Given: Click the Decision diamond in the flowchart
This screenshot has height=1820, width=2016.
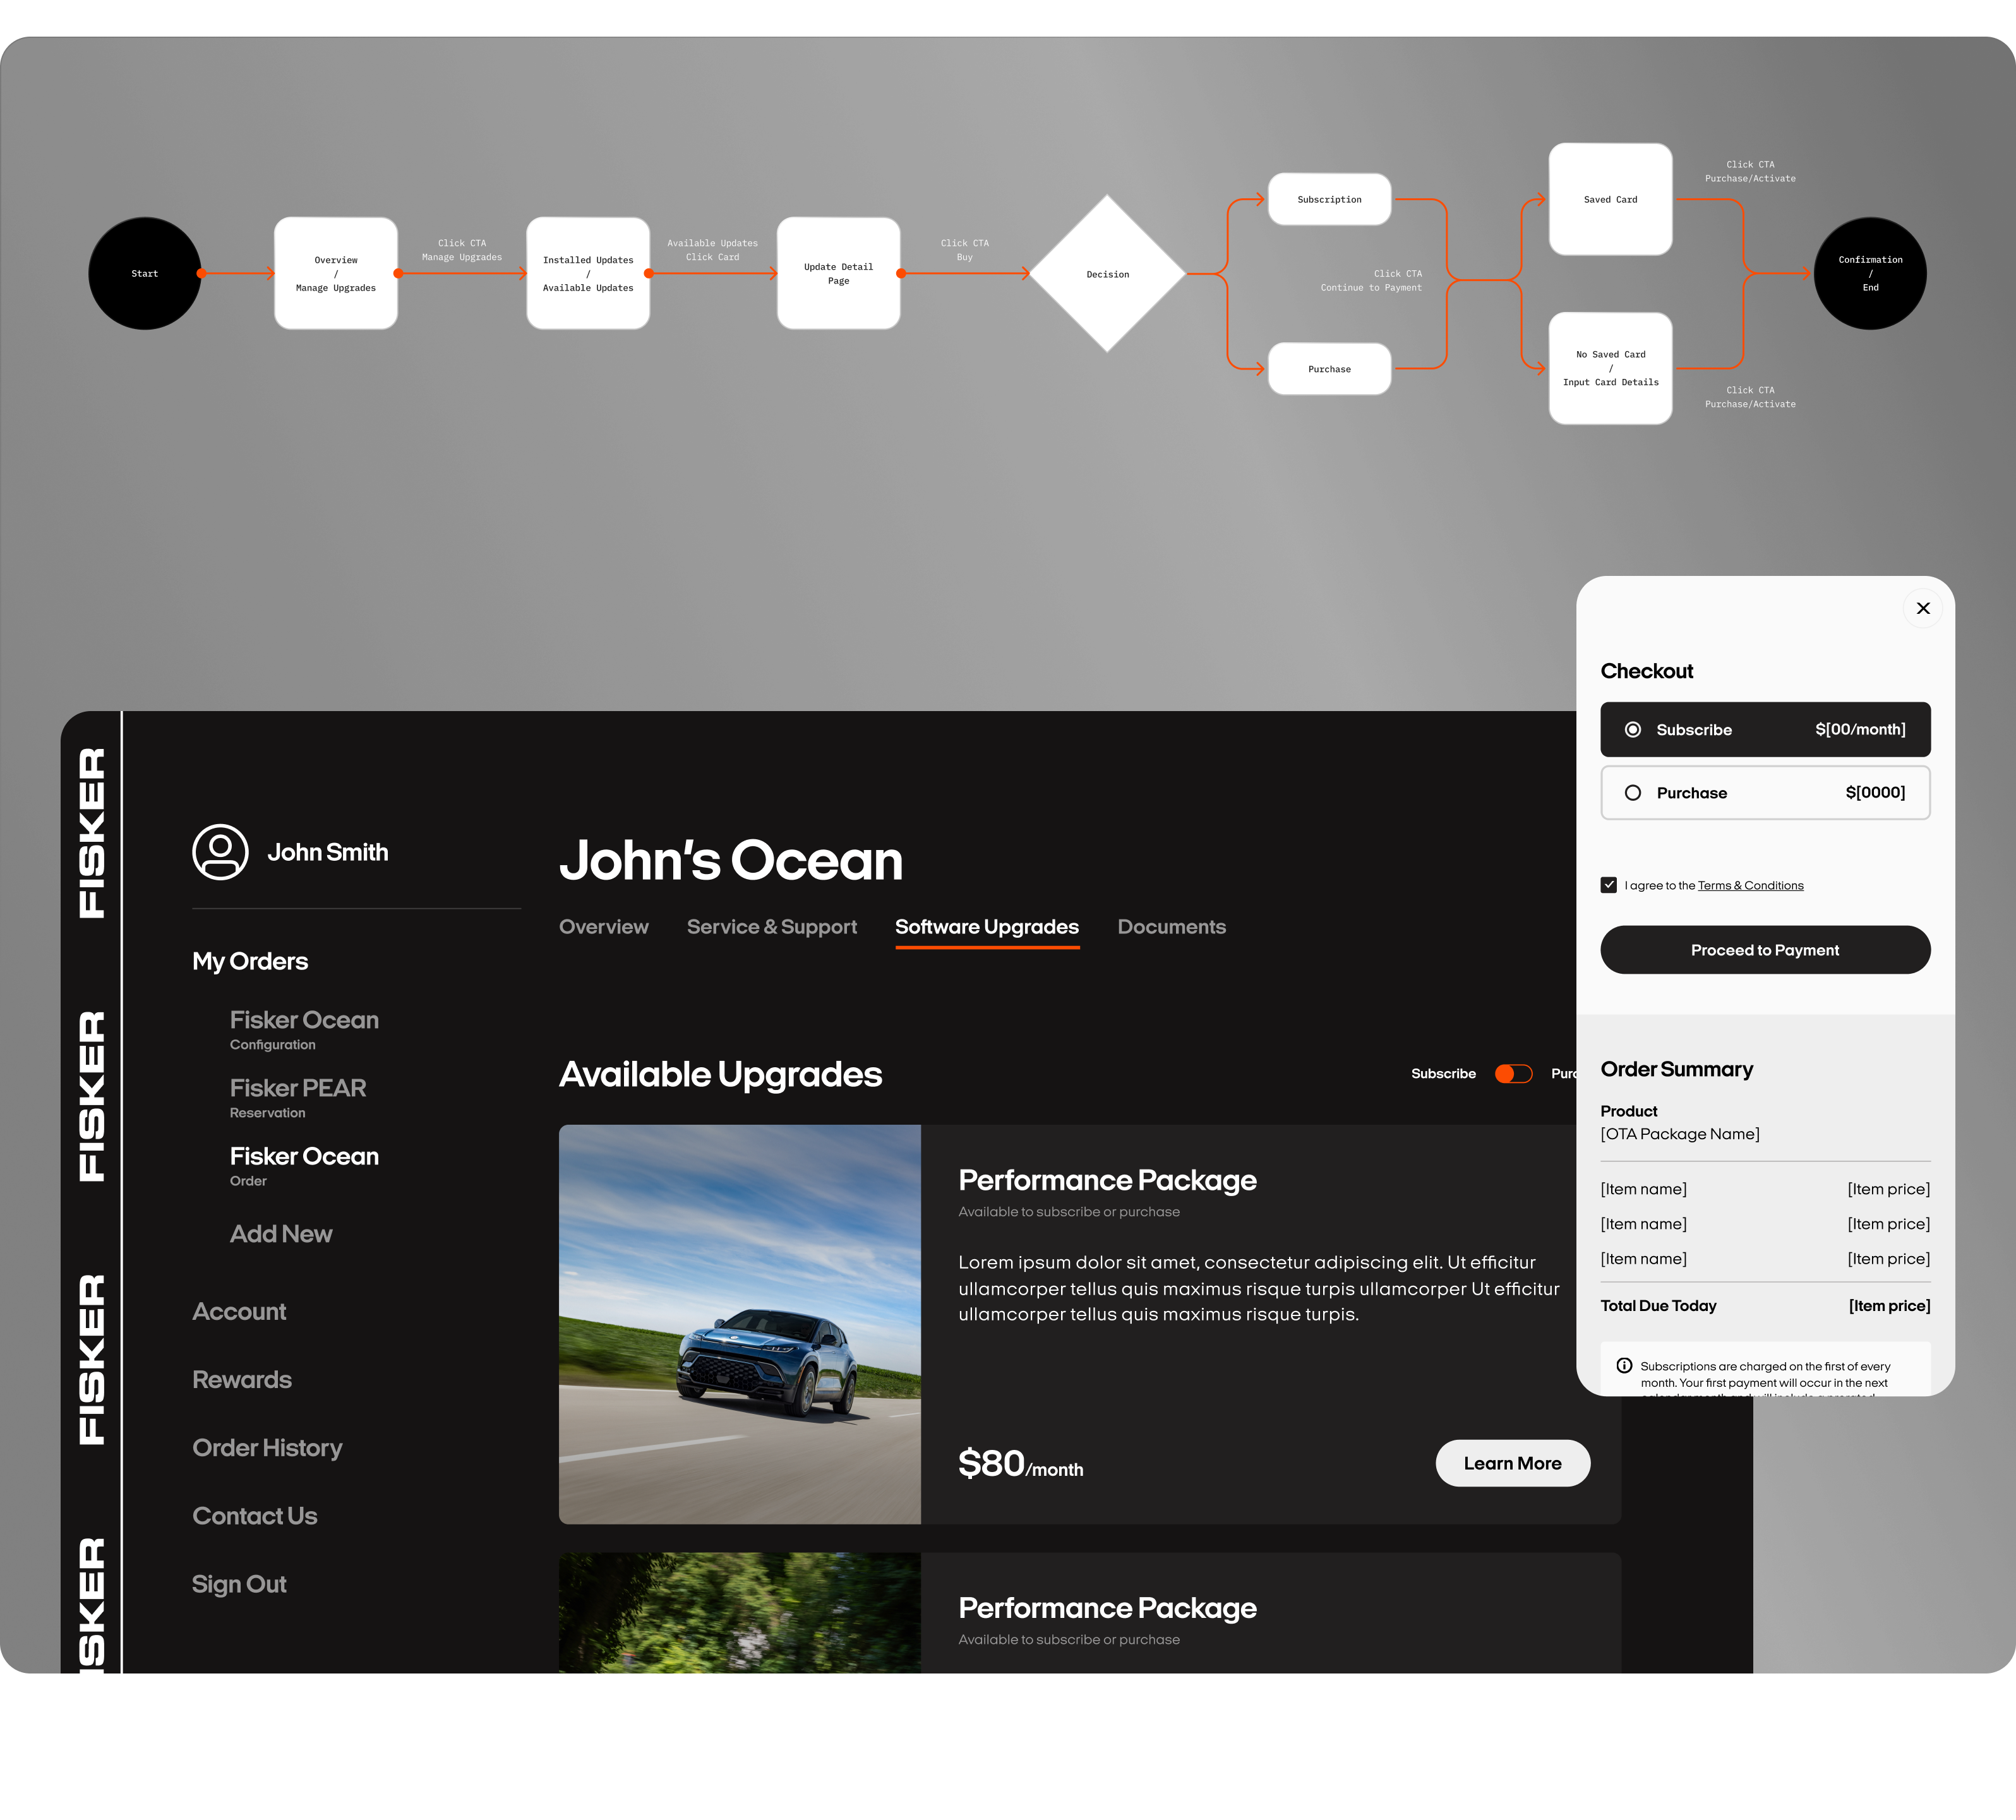Looking at the screenshot, I should pyautogui.click(x=1107, y=273).
